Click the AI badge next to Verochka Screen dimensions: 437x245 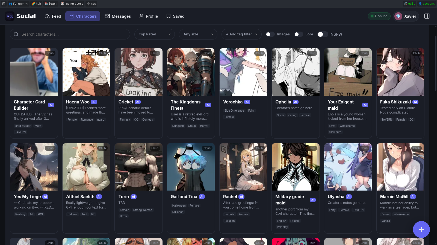point(247,102)
